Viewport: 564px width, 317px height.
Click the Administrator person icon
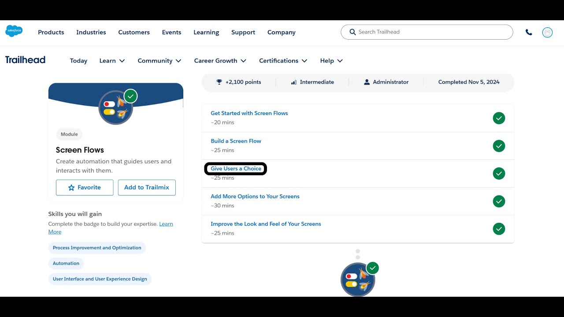click(x=367, y=82)
